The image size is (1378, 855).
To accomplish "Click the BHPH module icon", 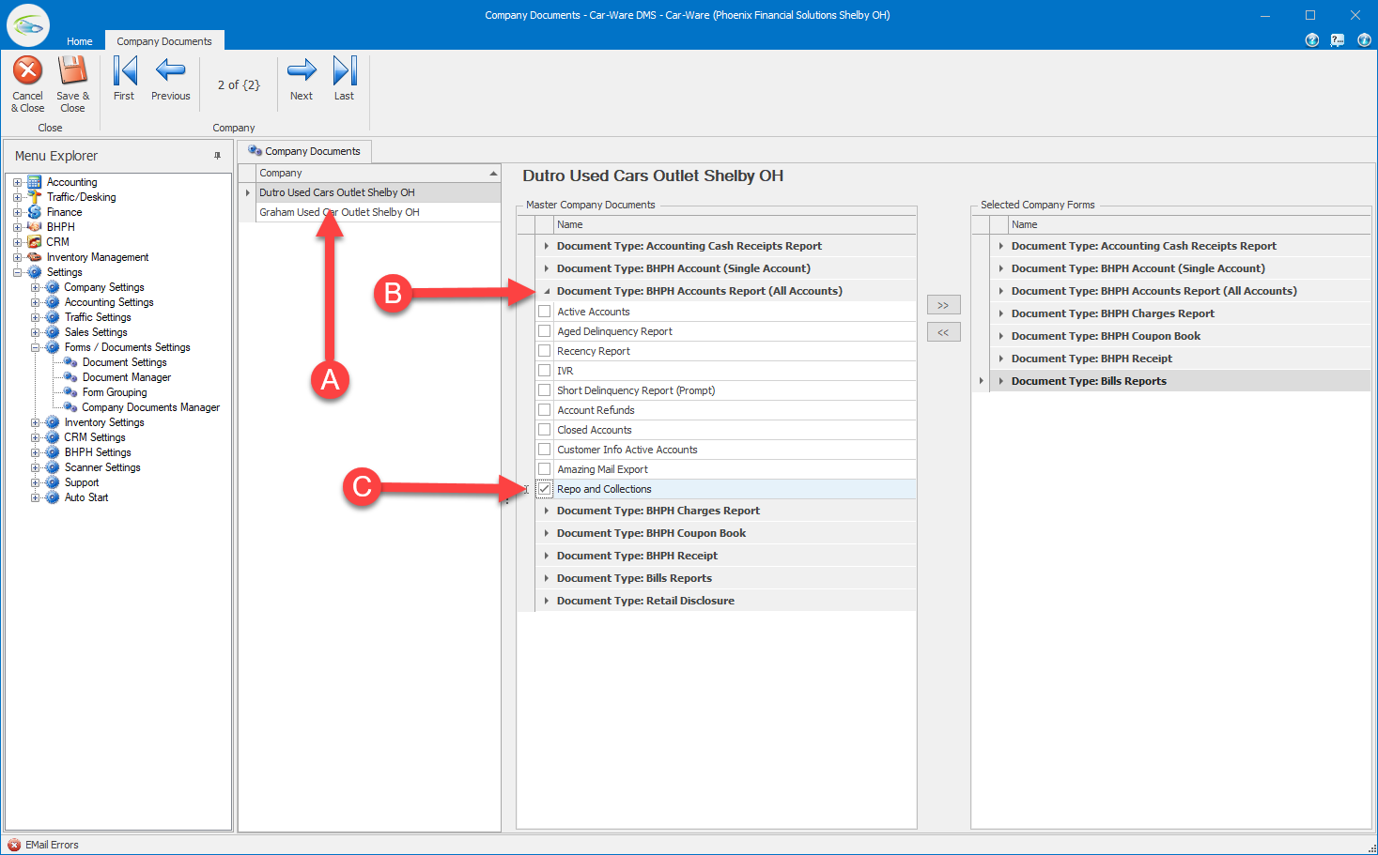I will [x=35, y=227].
